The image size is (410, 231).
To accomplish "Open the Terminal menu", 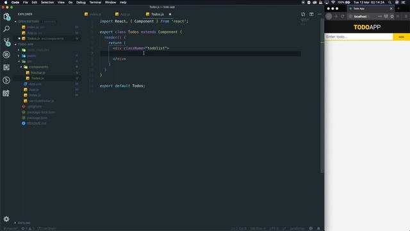I will click(95, 3).
